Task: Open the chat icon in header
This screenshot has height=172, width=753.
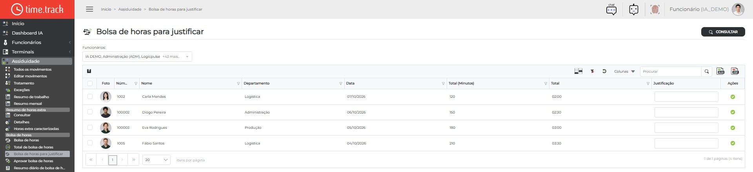Action: (x=611, y=9)
